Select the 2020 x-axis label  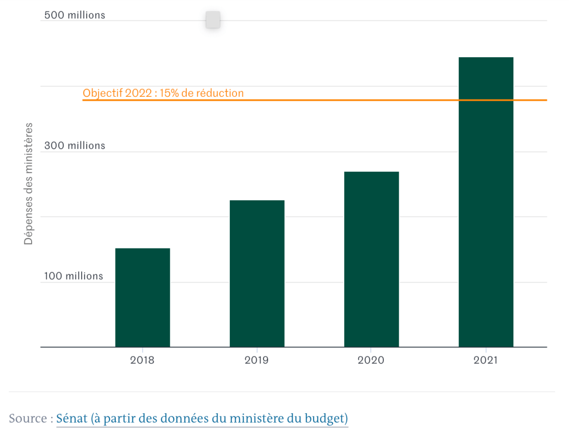click(x=371, y=360)
